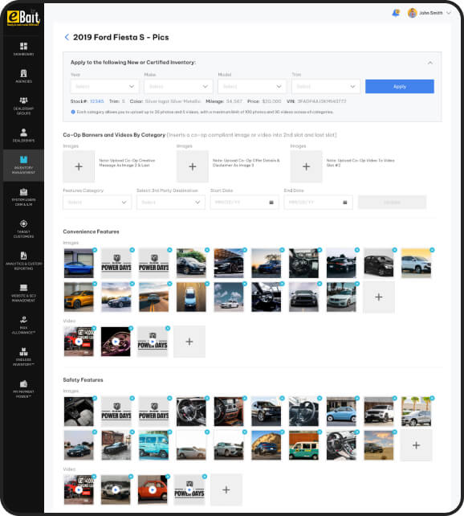Image resolution: width=464 pixels, height=516 pixels.
Task: Click John Smith's profile avatar
Action: [x=412, y=13]
